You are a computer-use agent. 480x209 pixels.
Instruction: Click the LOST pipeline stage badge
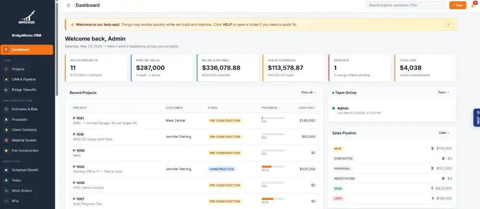point(338,198)
